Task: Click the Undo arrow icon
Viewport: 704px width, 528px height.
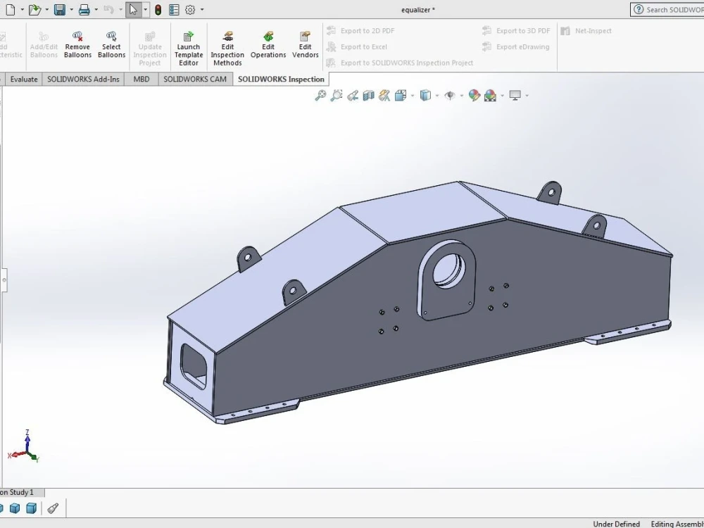Action: (x=108, y=9)
